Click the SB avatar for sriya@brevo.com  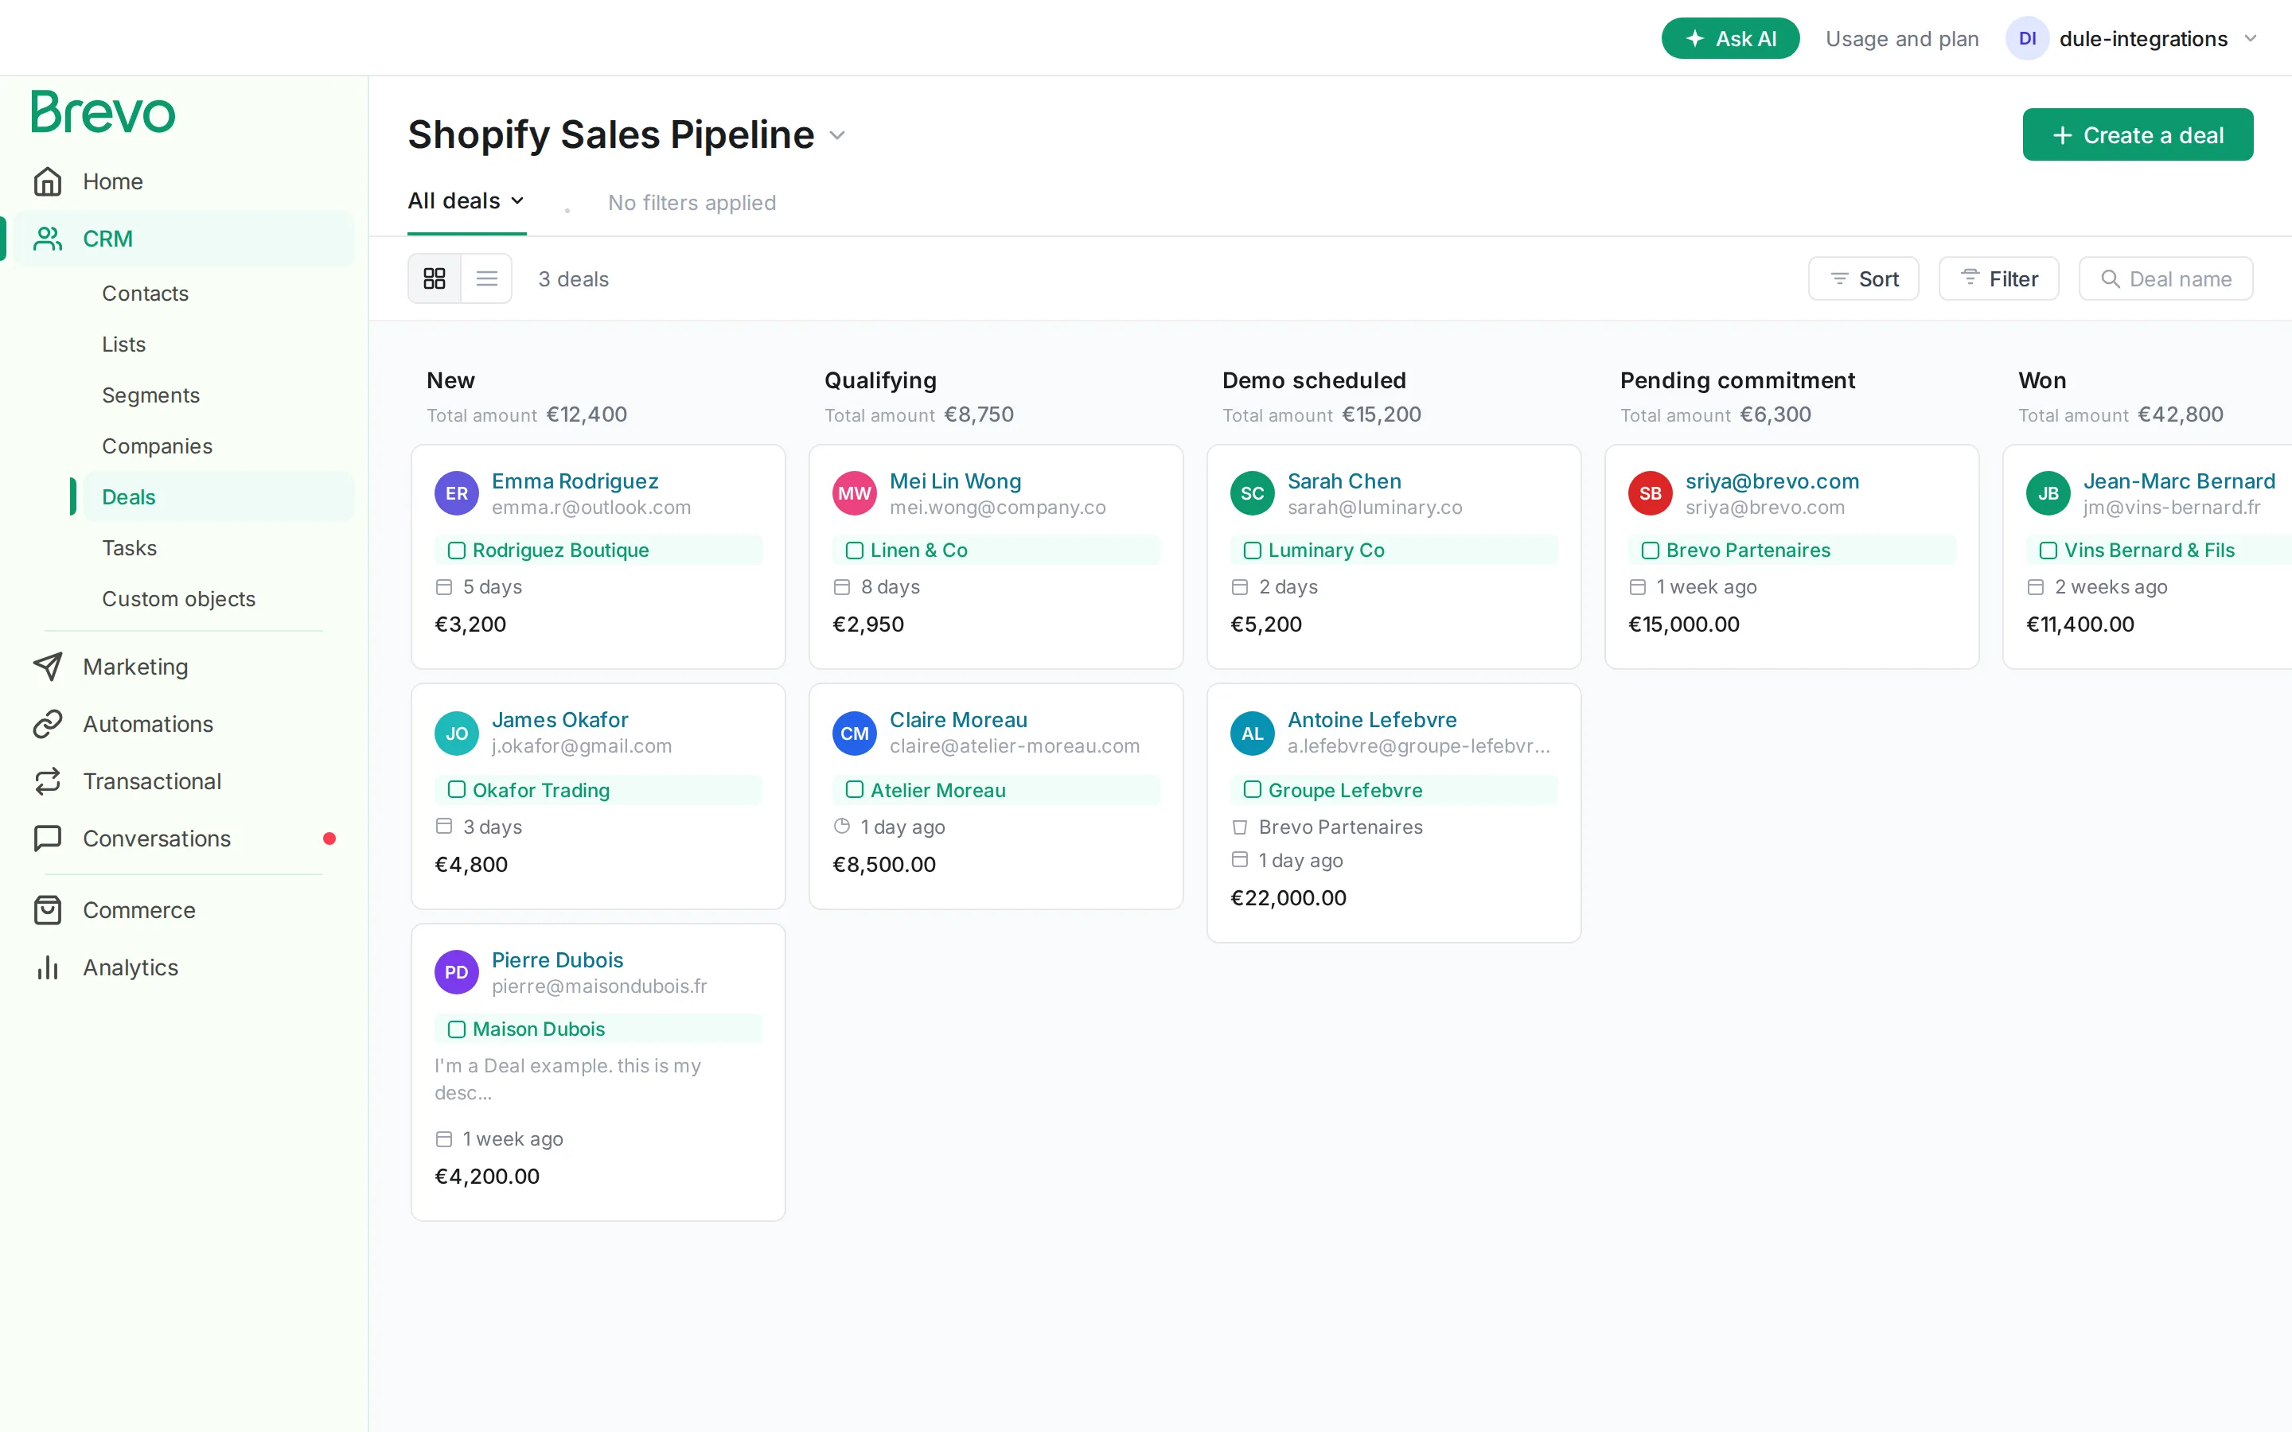coord(1650,493)
